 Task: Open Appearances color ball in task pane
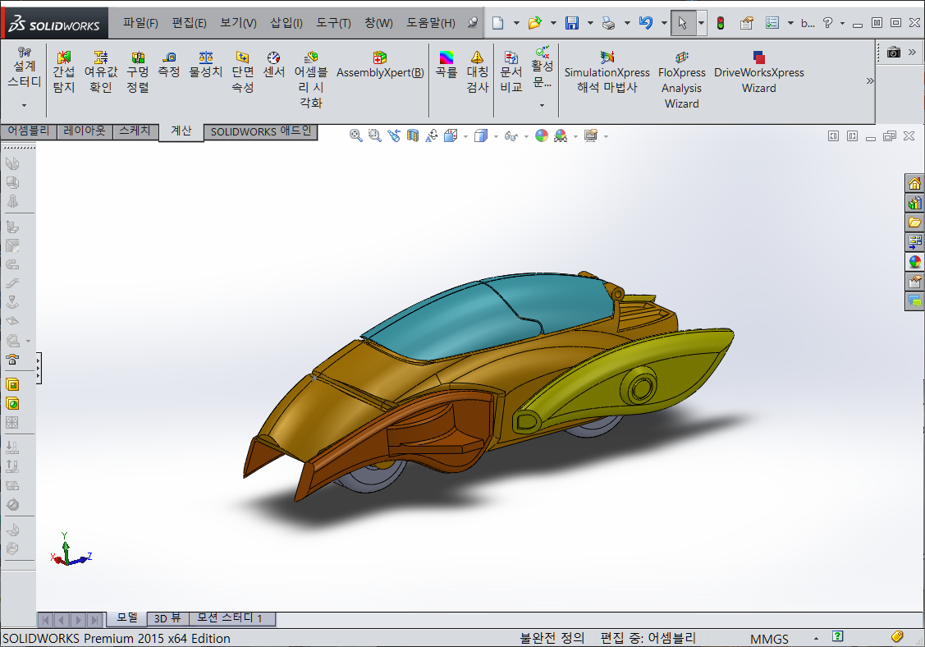(914, 262)
